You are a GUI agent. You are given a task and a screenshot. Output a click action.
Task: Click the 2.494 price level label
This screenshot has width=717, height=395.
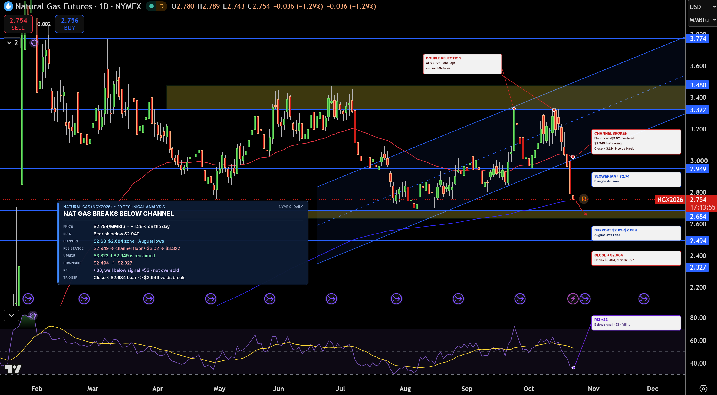point(698,241)
